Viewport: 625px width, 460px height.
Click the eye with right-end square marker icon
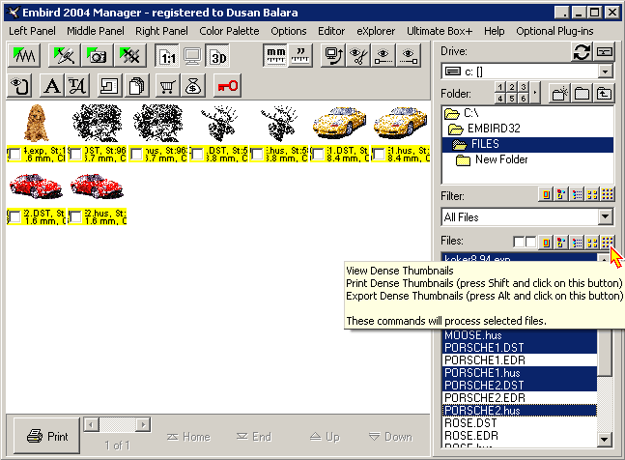pyautogui.click(x=409, y=56)
